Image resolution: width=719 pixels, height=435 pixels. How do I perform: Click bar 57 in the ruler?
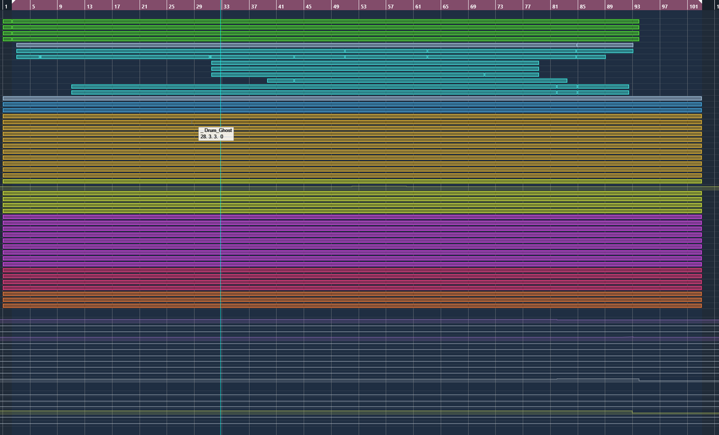click(x=391, y=7)
